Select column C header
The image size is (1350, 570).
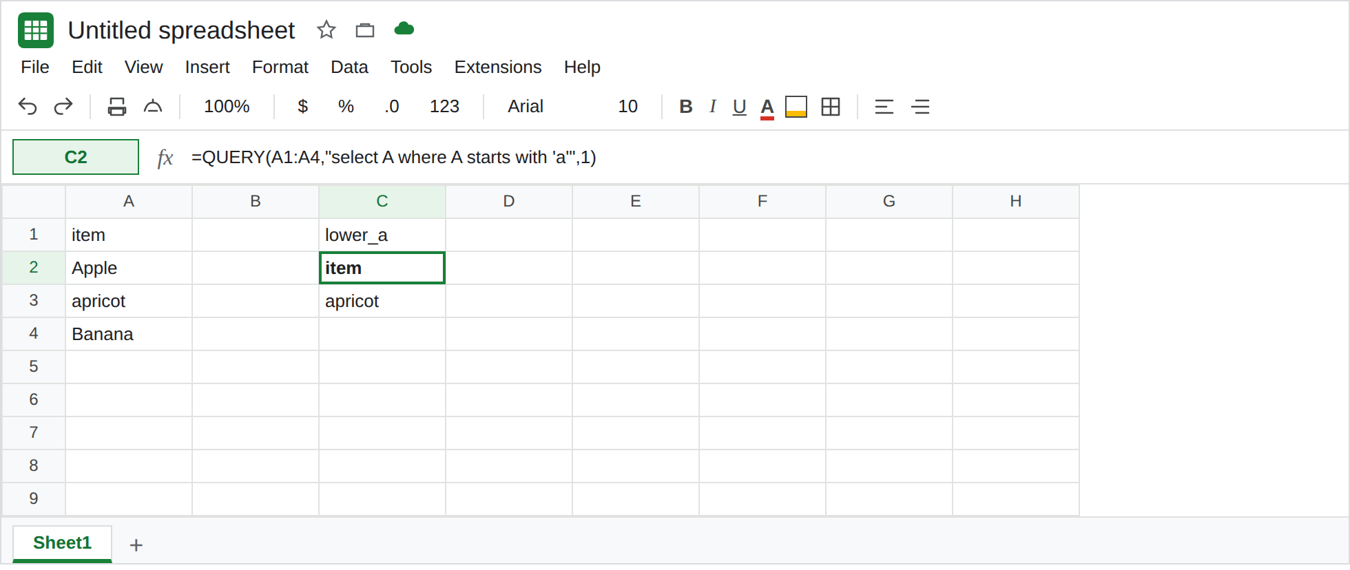click(x=382, y=201)
